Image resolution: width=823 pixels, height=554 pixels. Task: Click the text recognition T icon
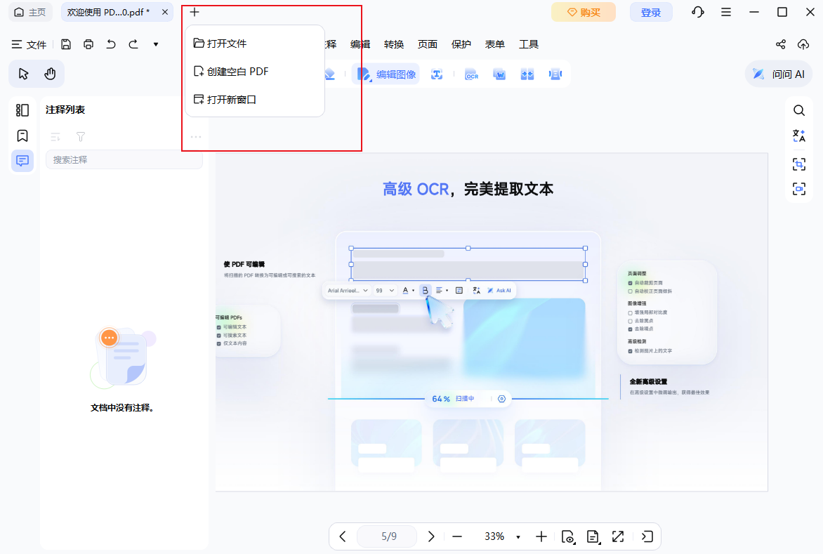coord(437,74)
